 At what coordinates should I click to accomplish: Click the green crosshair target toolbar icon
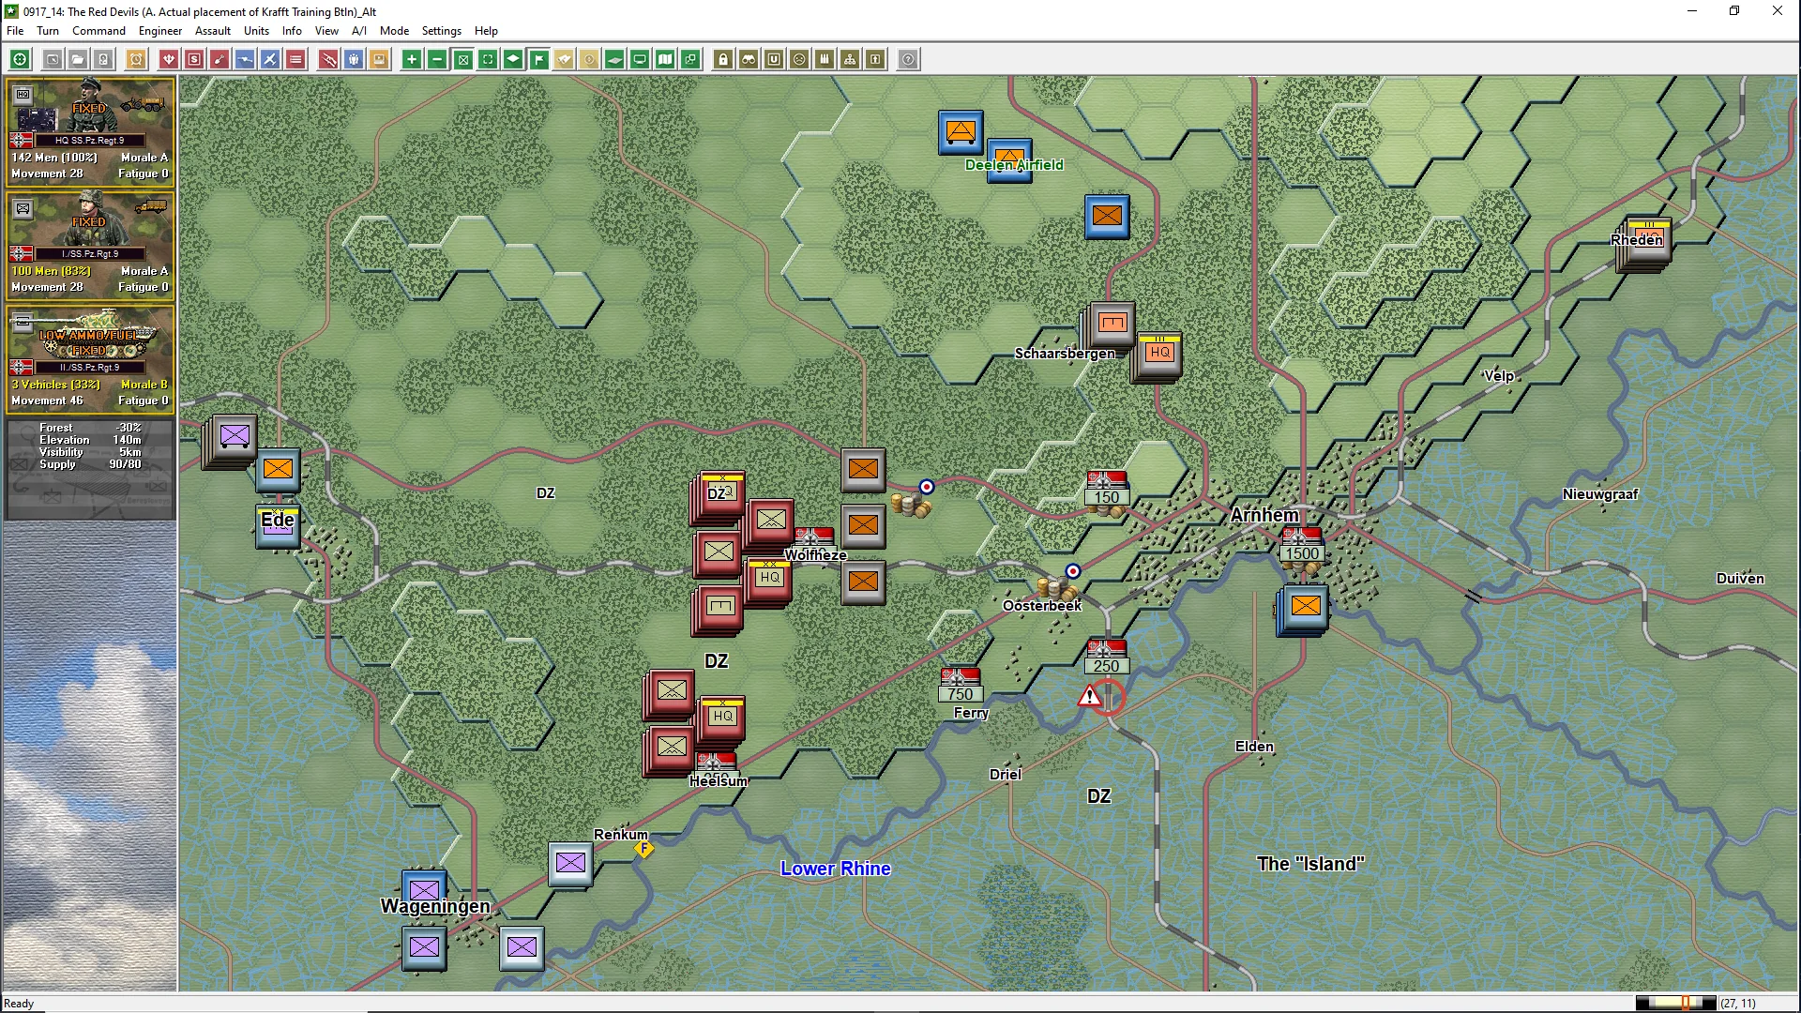(20, 60)
